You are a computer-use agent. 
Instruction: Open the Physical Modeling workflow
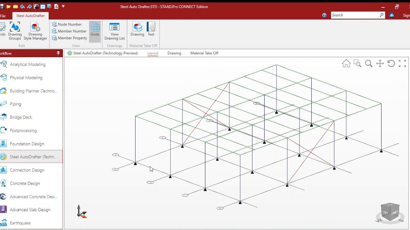(x=31, y=78)
